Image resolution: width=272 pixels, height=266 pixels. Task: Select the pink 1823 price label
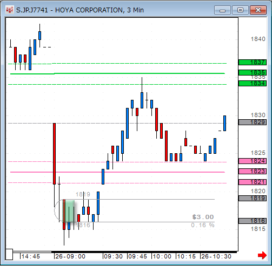pos(253,172)
